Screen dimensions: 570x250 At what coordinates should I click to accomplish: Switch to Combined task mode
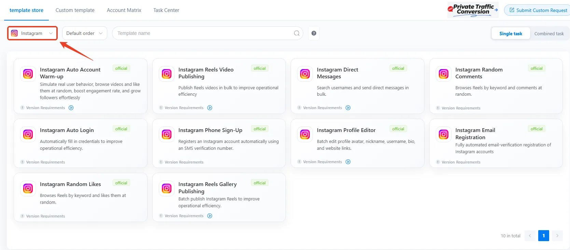549,34
